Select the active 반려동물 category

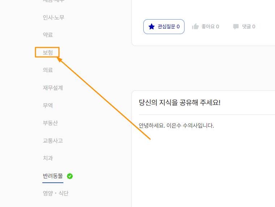tap(53, 176)
